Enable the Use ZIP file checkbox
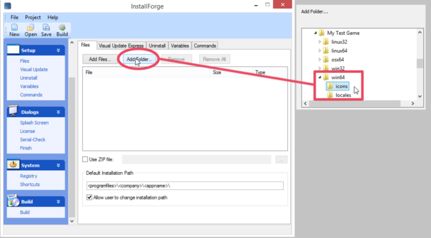 (85, 160)
